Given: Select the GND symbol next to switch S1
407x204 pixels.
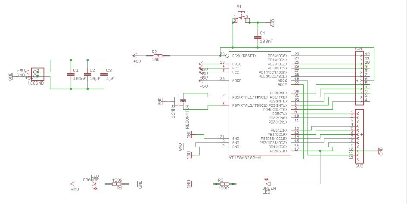Looking at the screenshot, I should [272, 23].
